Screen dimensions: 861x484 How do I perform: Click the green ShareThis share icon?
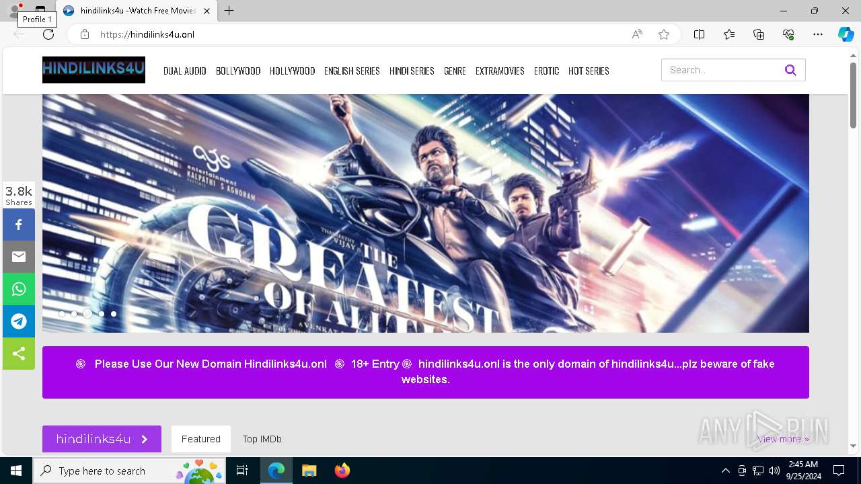click(x=19, y=354)
